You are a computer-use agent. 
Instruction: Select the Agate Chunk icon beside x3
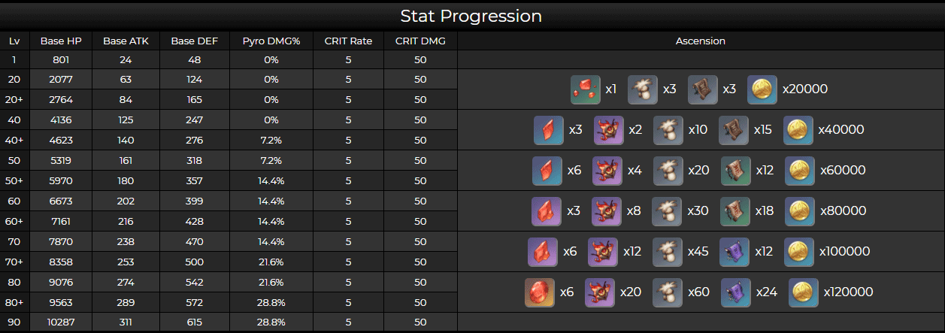click(x=546, y=211)
